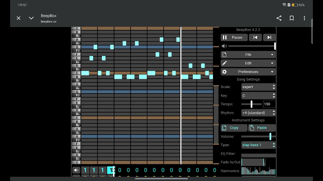The height and width of the screenshot is (181, 323).
Task: Click the beepbox.co site address
Action: (x=48, y=22)
